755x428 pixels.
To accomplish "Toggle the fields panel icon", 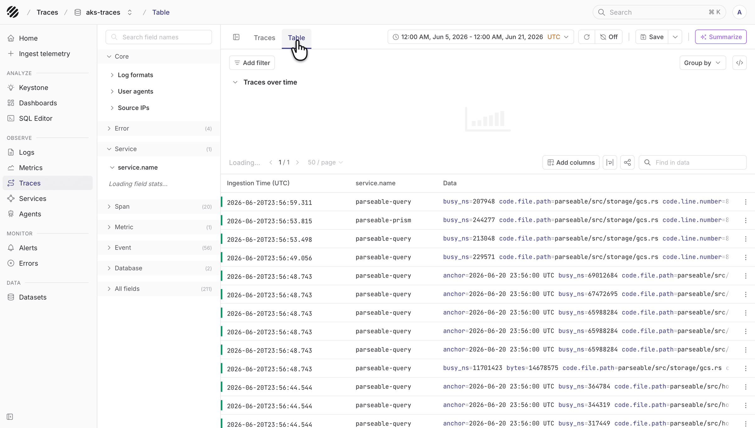I will [x=236, y=37].
